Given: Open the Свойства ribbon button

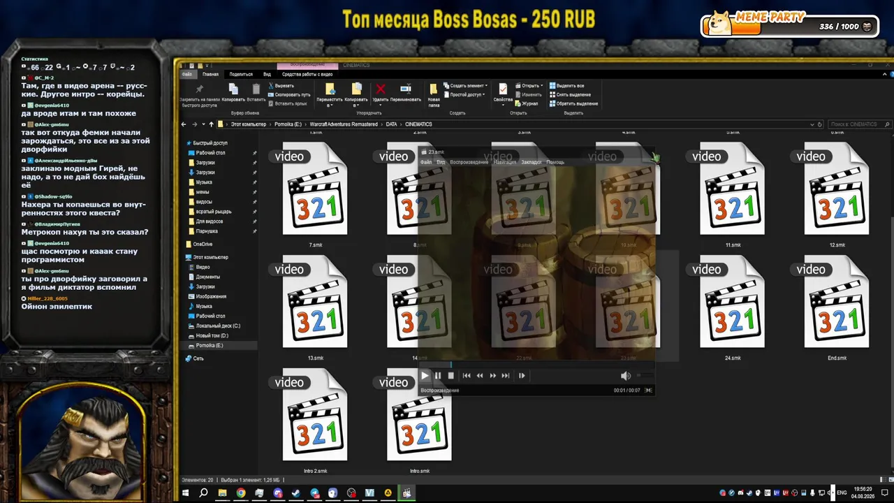Looking at the screenshot, I should (x=503, y=93).
